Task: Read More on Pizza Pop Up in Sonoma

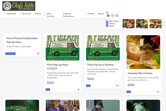Action: (91, 78)
